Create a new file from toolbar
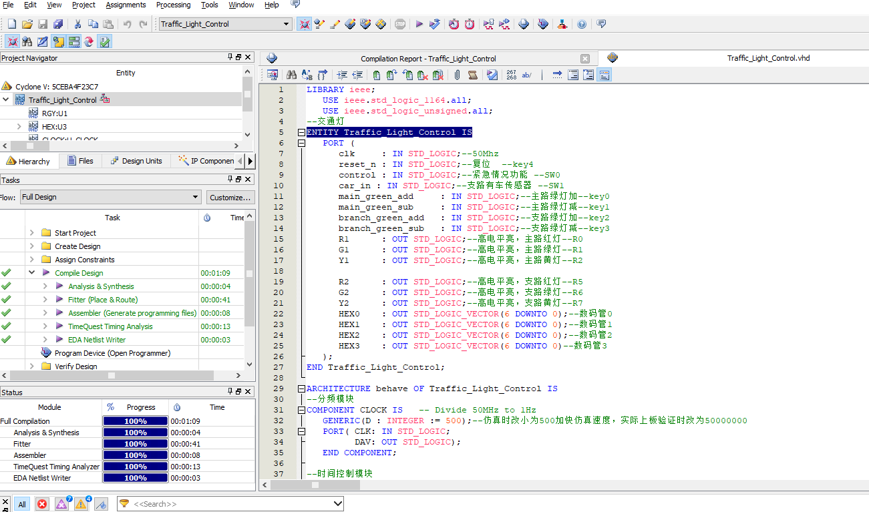This screenshot has width=869, height=512. (11, 24)
